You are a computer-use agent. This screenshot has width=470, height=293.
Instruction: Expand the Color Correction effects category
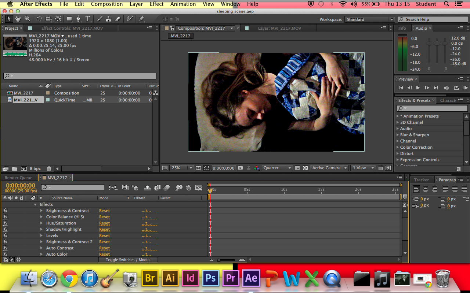(398, 147)
